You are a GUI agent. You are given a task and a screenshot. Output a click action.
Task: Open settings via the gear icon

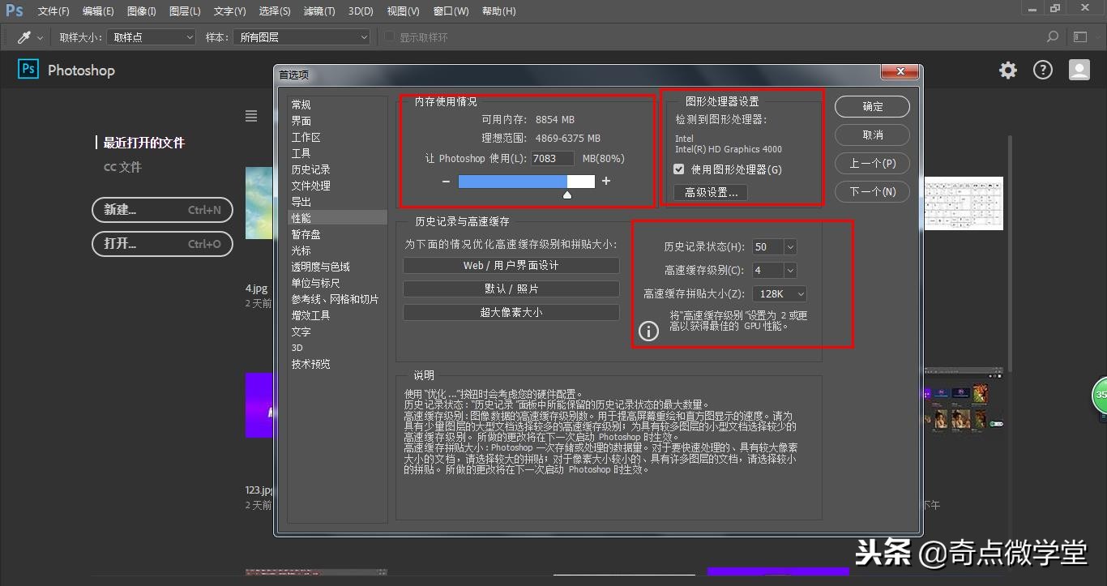1007,70
